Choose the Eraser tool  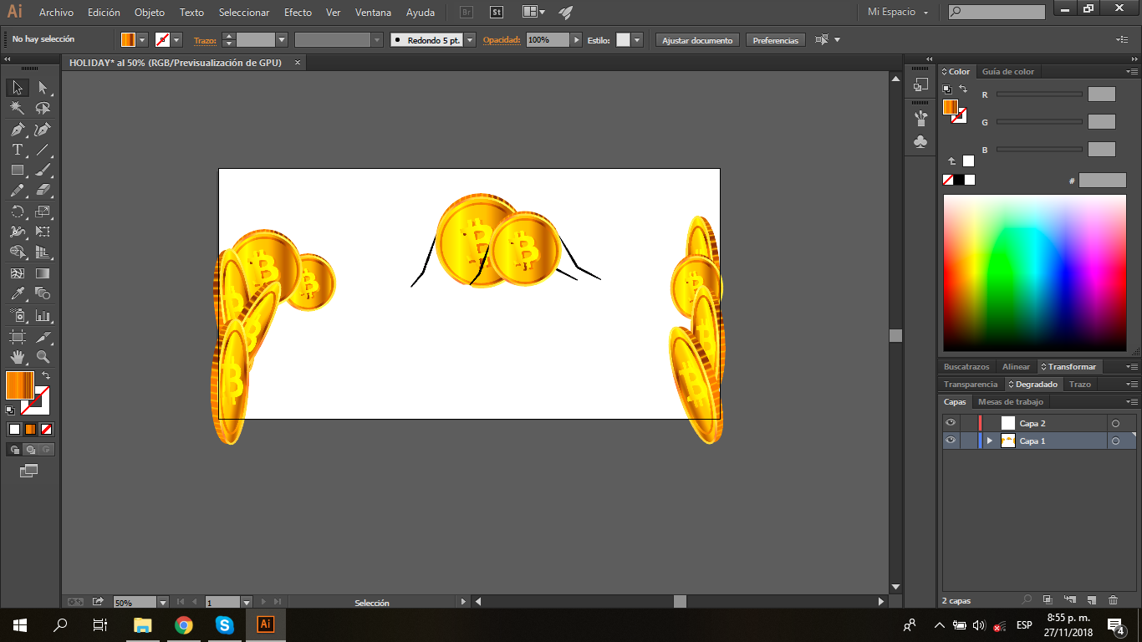pyautogui.click(x=43, y=191)
